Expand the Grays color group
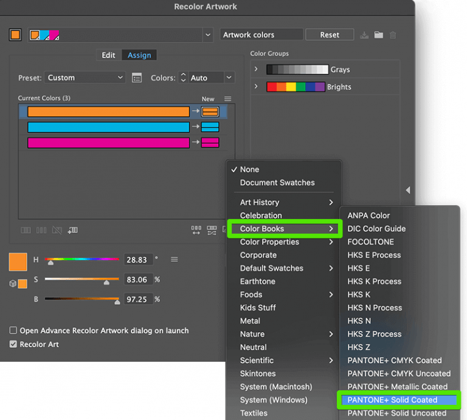The width and height of the screenshot is (467, 420). [256, 69]
